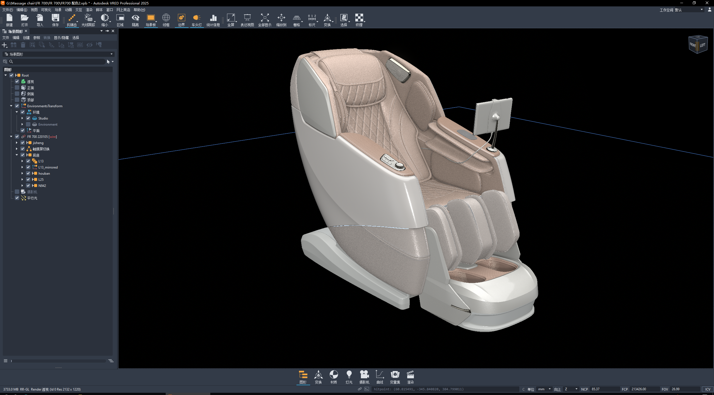714x395 pixels.
Task: Switch to the 图形 tab at bottom
Action: coord(303,377)
